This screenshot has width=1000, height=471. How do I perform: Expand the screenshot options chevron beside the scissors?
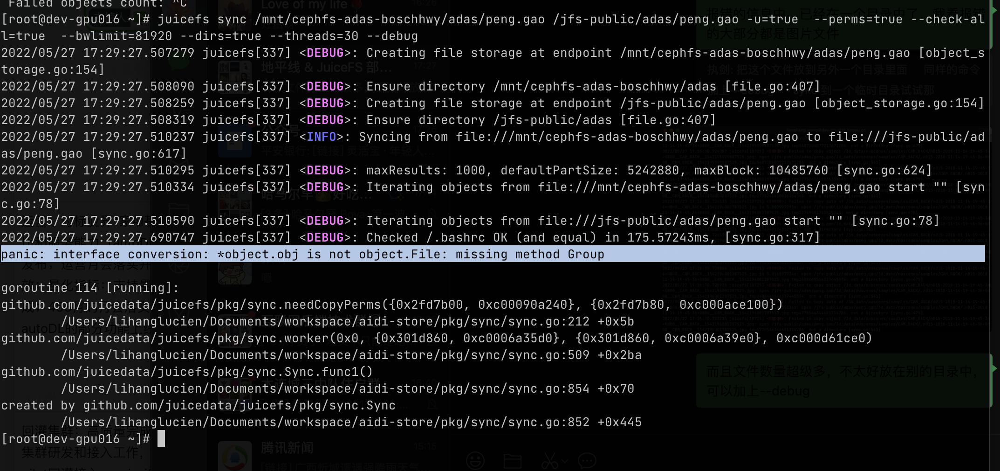tap(565, 462)
